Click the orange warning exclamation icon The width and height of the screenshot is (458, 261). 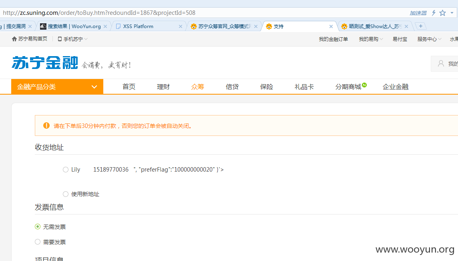coord(46,125)
